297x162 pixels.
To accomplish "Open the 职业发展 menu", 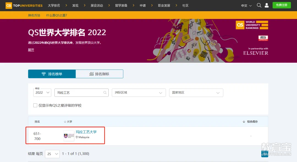I will [x=164, y=5].
